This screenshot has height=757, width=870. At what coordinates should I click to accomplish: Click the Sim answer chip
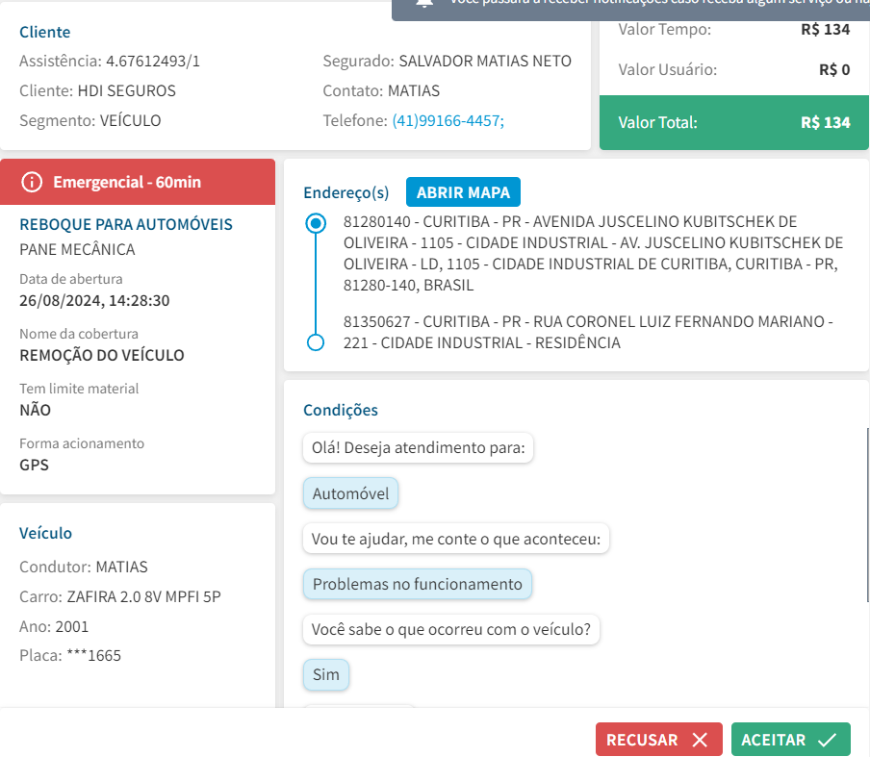coord(325,674)
